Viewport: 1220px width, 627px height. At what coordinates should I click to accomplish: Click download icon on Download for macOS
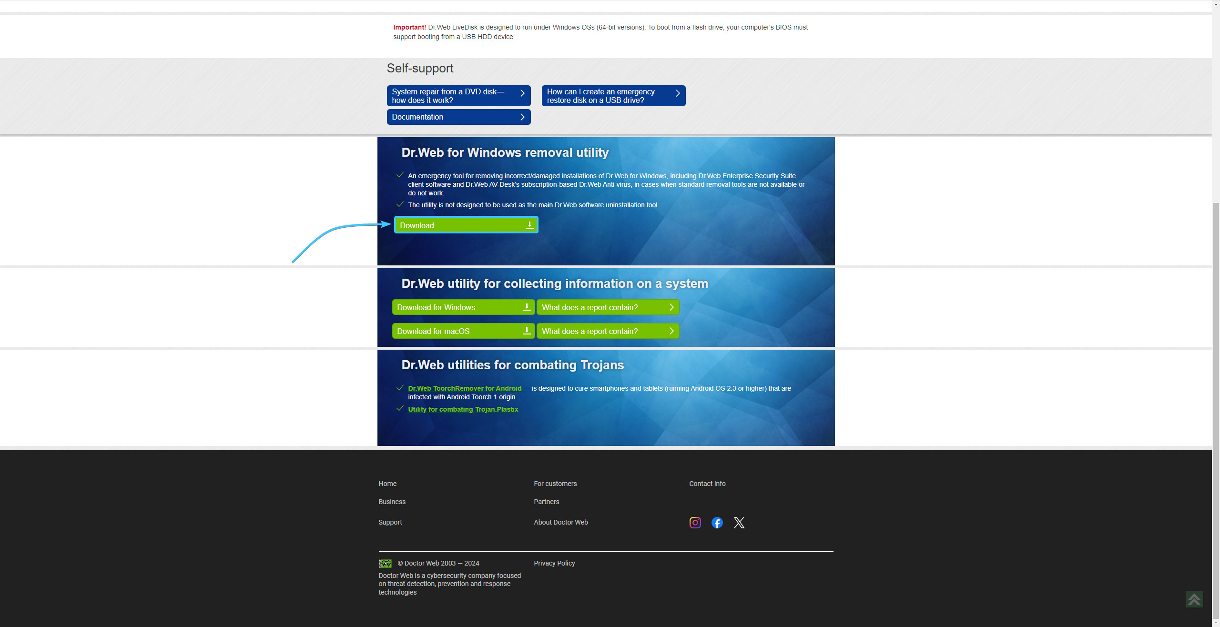pyautogui.click(x=527, y=331)
